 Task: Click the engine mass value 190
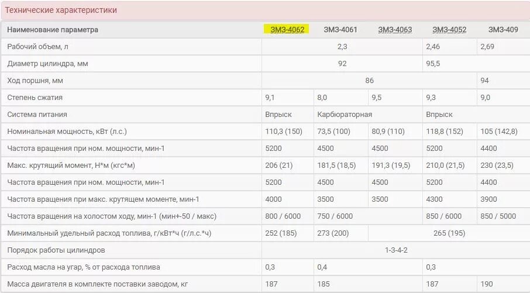487,284
